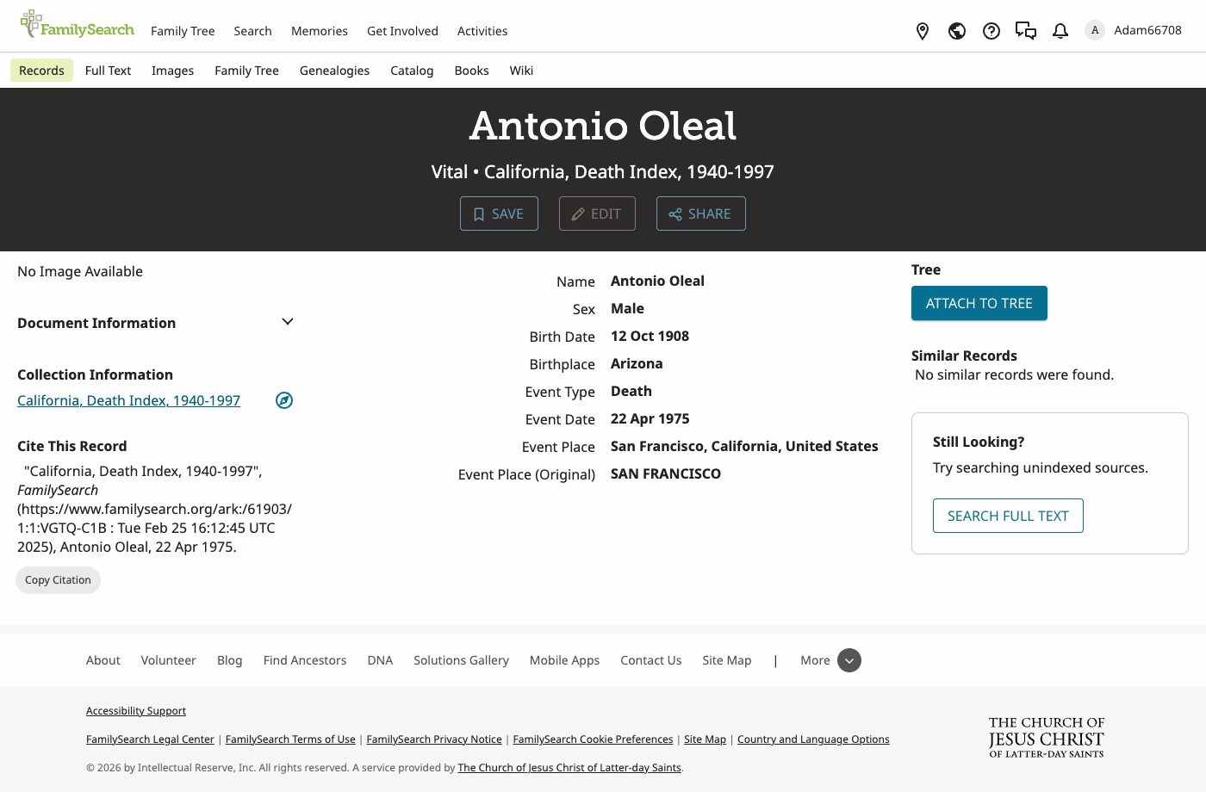Open the Adam66708 user avatar
The width and height of the screenshot is (1206, 792).
point(1095,30)
